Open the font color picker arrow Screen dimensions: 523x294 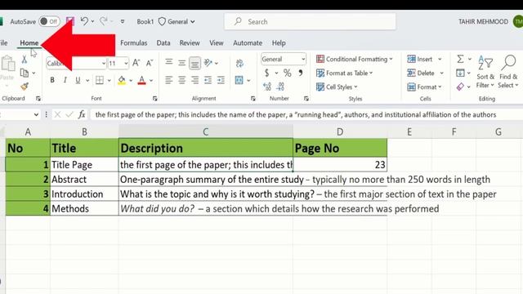coord(151,80)
